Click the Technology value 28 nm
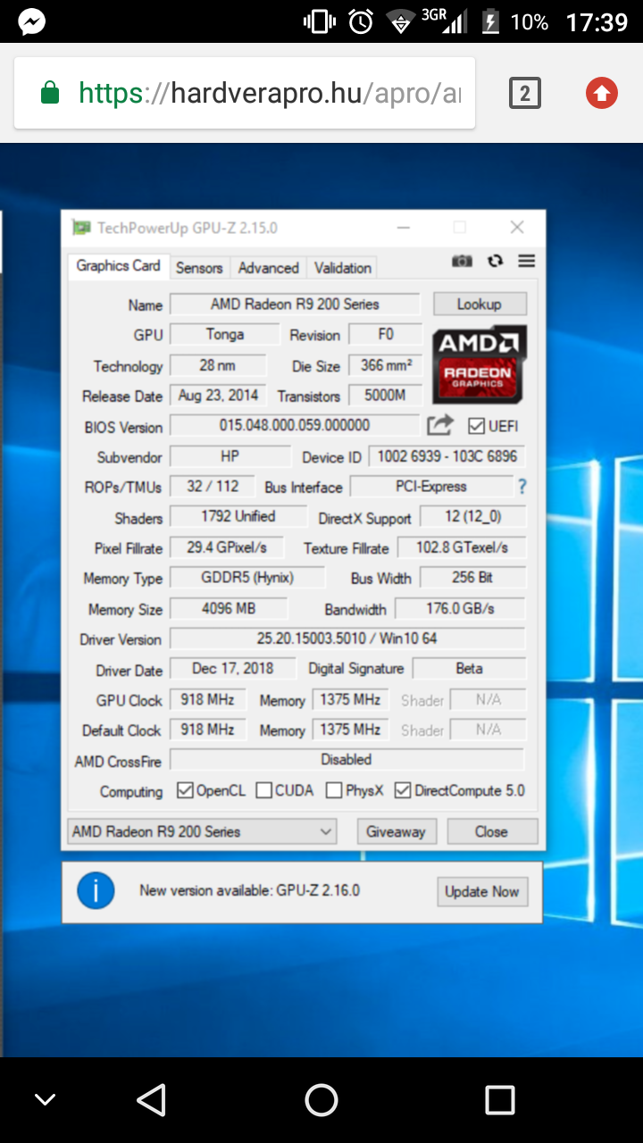The image size is (643, 1143). 218,365
